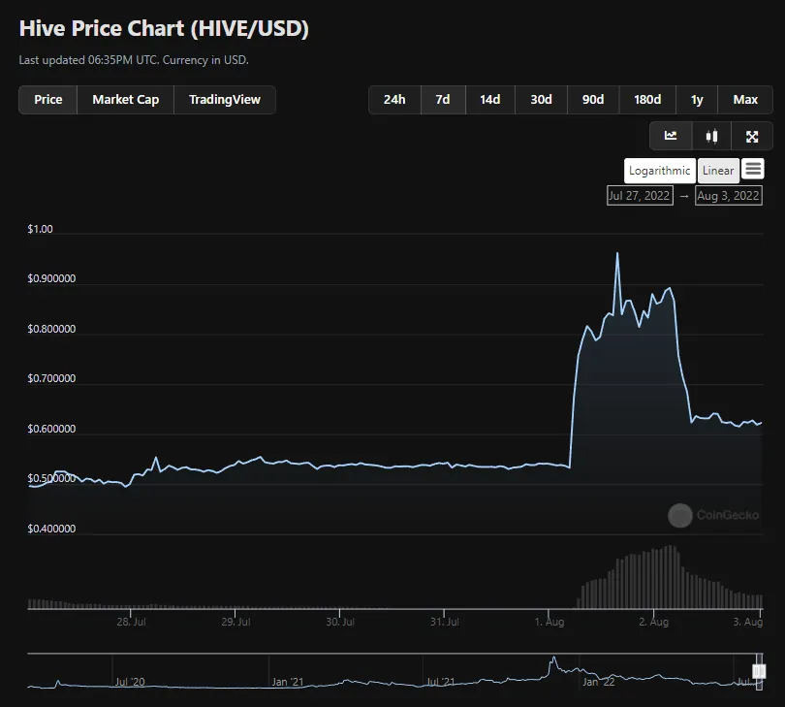Viewport: 785px width, 707px height.
Task: Click the $0.900000 axis label
Action: click(x=51, y=278)
